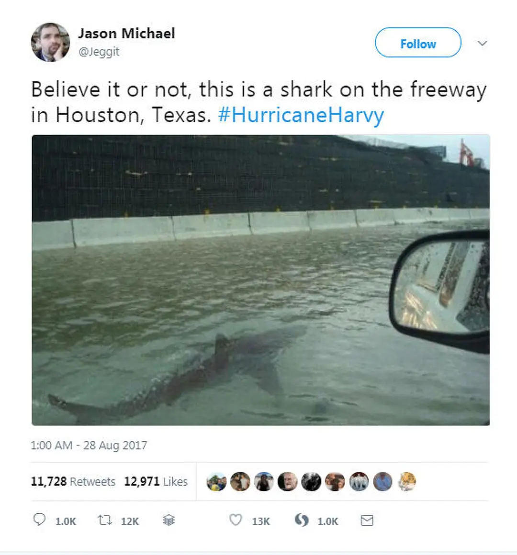Screen dimensions: 517x555
Task: Click the bald man liker avatar
Action: [288, 482]
